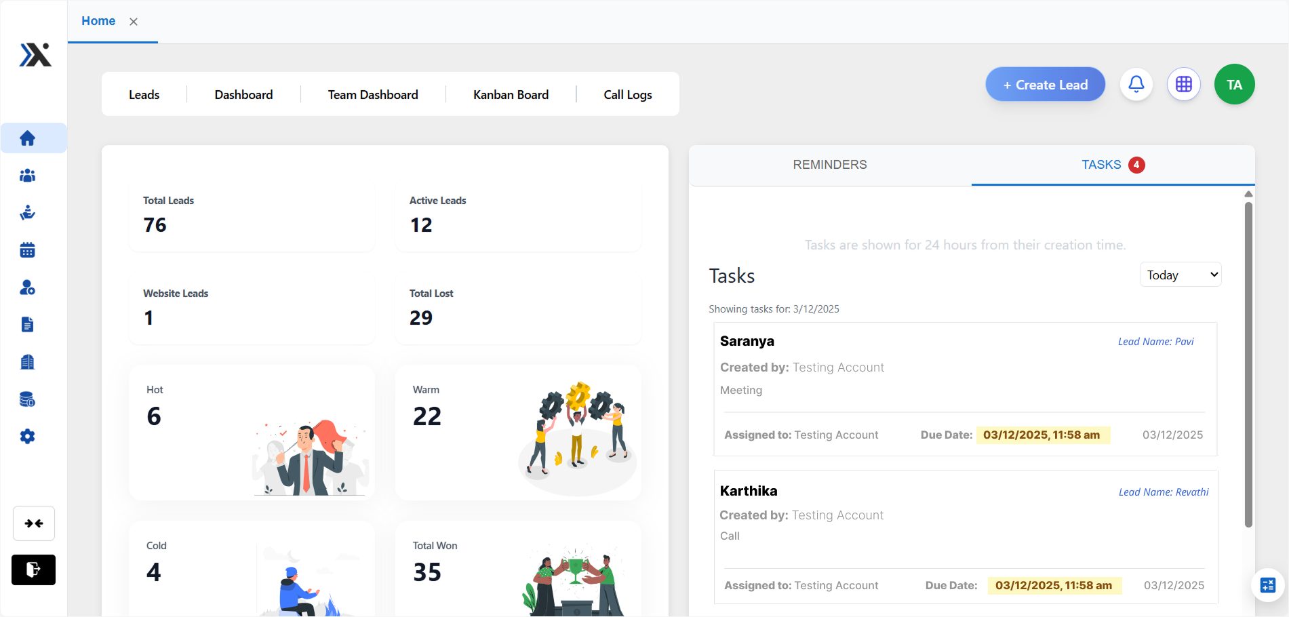Collapse sidebar with arrows button
Screen dimensions: 1289x617
[34, 523]
